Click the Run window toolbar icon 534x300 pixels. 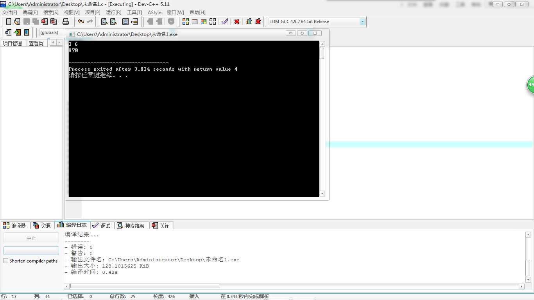pos(195,21)
